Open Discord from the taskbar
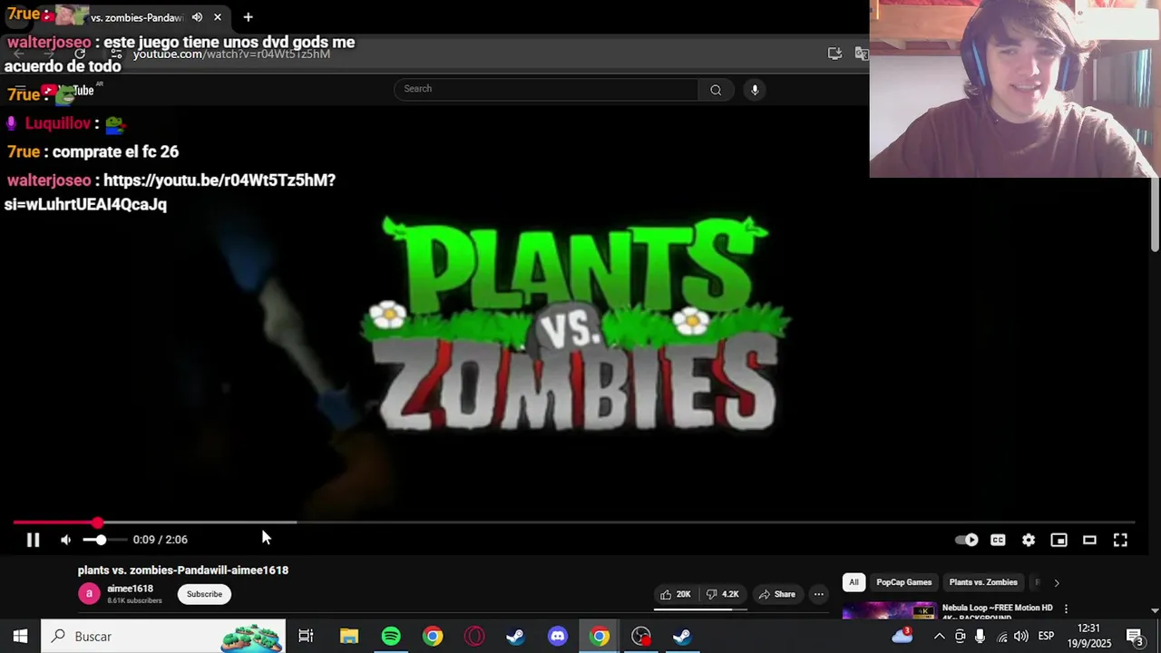1161x653 pixels. (558, 637)
